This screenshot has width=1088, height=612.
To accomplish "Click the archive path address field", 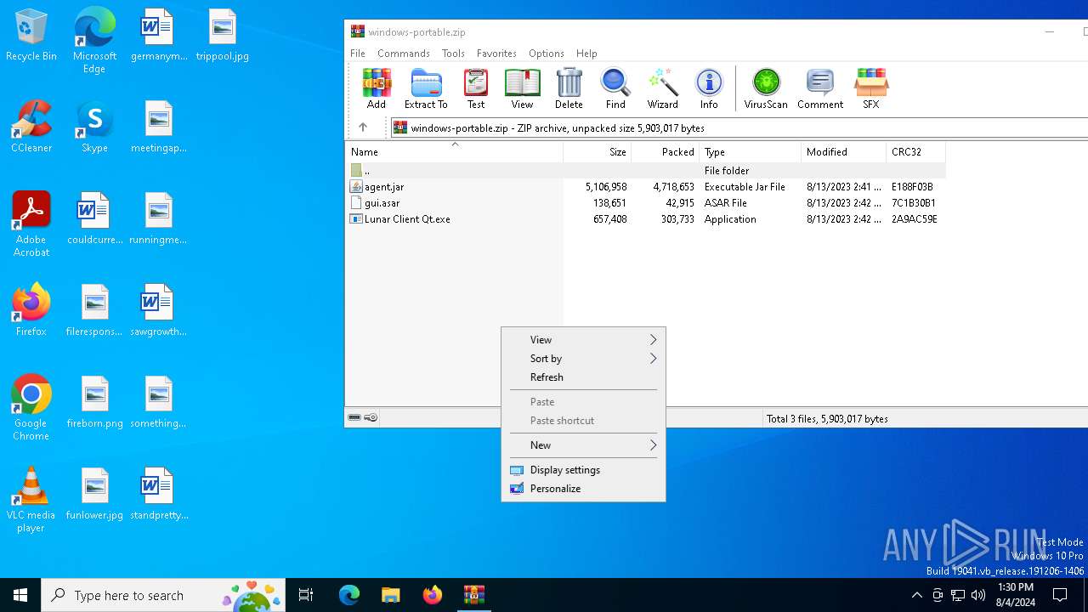I will point(739,127).
